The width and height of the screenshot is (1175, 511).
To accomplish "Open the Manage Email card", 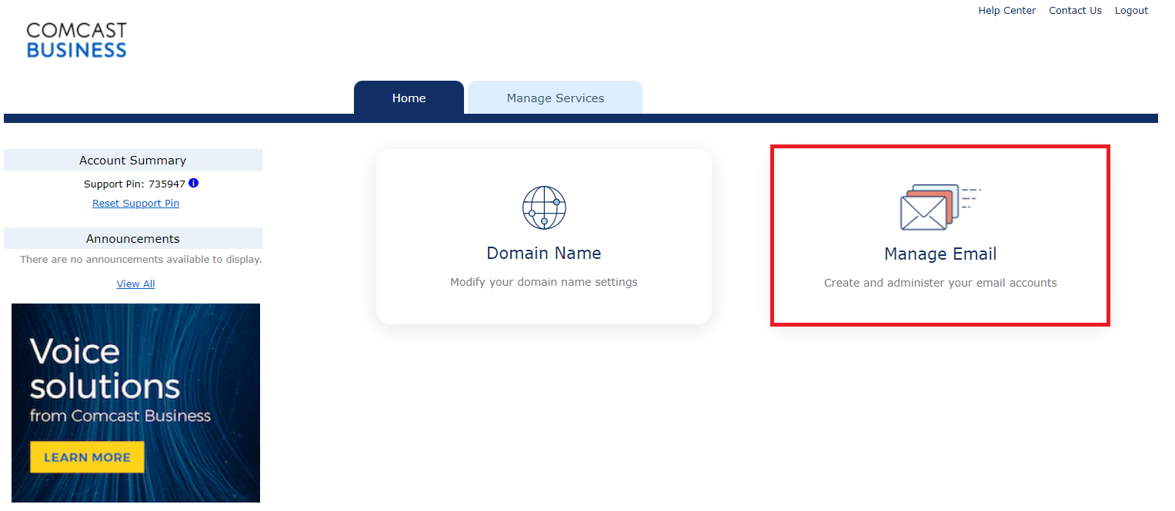I will tap(940, 236).
